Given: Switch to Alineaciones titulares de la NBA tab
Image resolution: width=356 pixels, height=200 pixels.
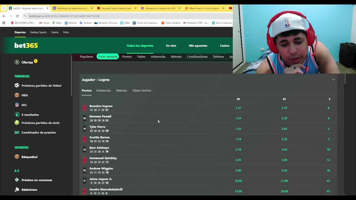Looking at the screenshot, I should (x=160, y=8).
